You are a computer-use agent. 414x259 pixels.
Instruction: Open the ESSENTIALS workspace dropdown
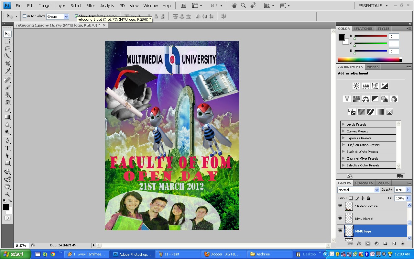373,6
